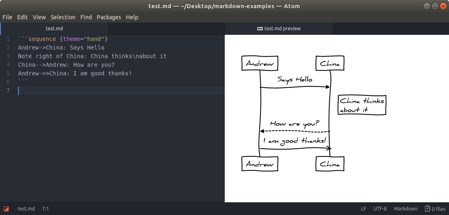Click the theme attribute in line 1
Screen dimensions: 449x215
[72, 39]
